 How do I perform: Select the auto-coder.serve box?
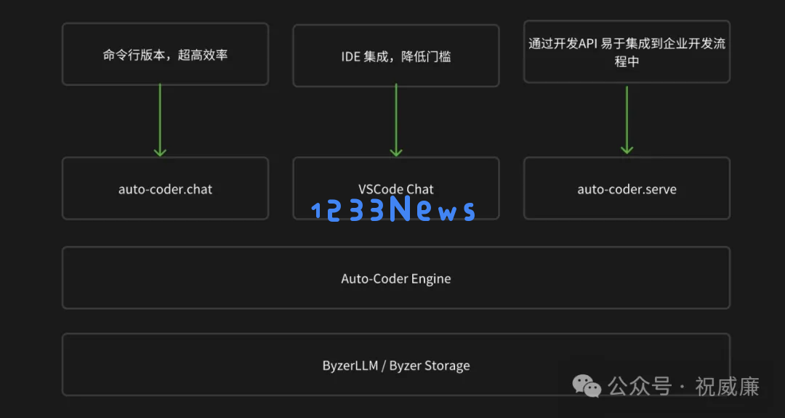point(627,188)
